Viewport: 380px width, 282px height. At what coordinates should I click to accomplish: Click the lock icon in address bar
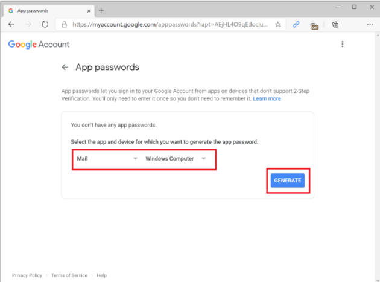64,24
